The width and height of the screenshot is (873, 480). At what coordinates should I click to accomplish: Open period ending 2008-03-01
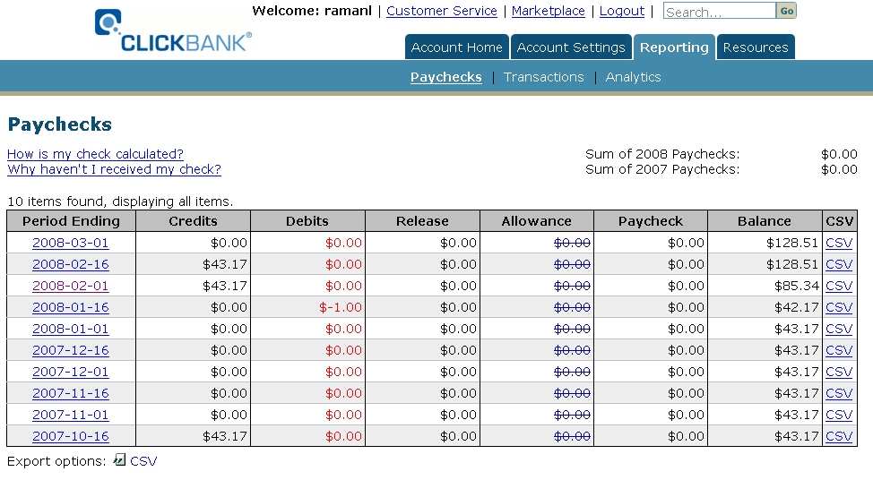(x=71, y=243)
